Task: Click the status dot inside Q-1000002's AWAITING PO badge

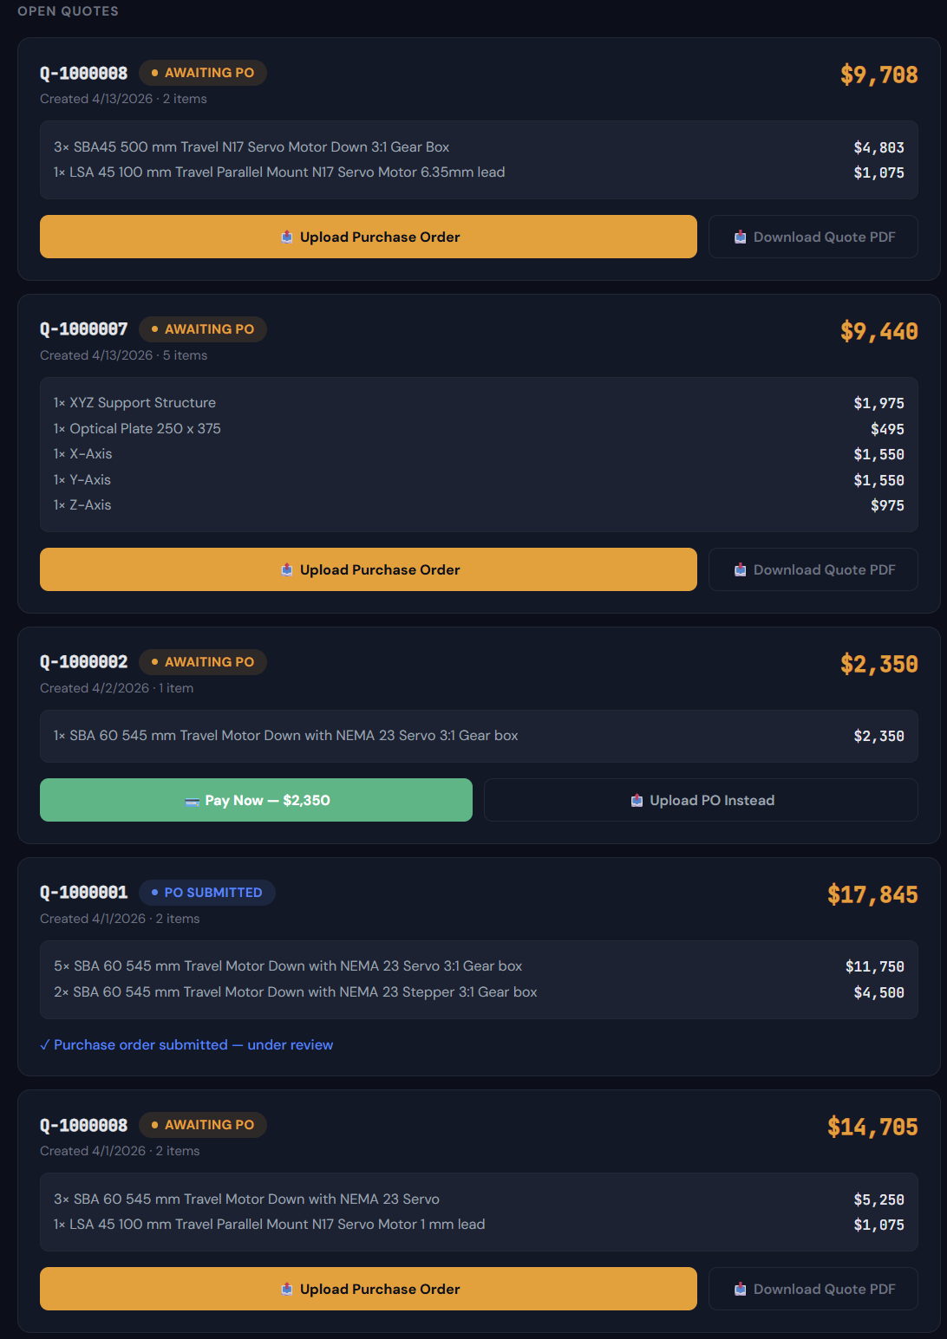Action: click(154, 661)
